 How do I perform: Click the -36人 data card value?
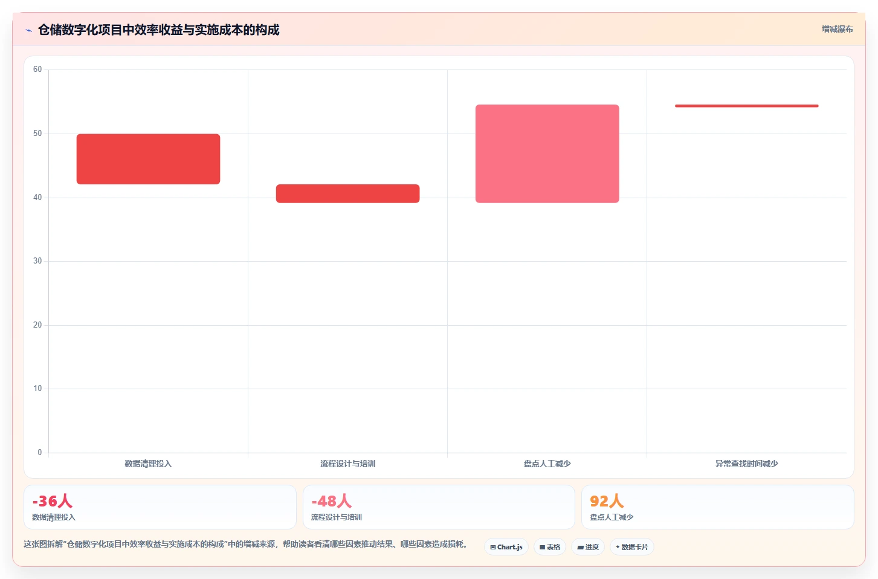52,501
